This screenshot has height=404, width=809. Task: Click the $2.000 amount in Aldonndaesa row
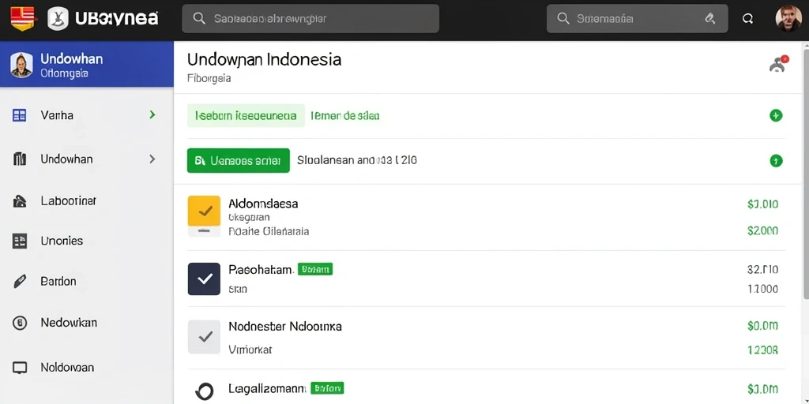pyautogui.click(x=762, y=231)
